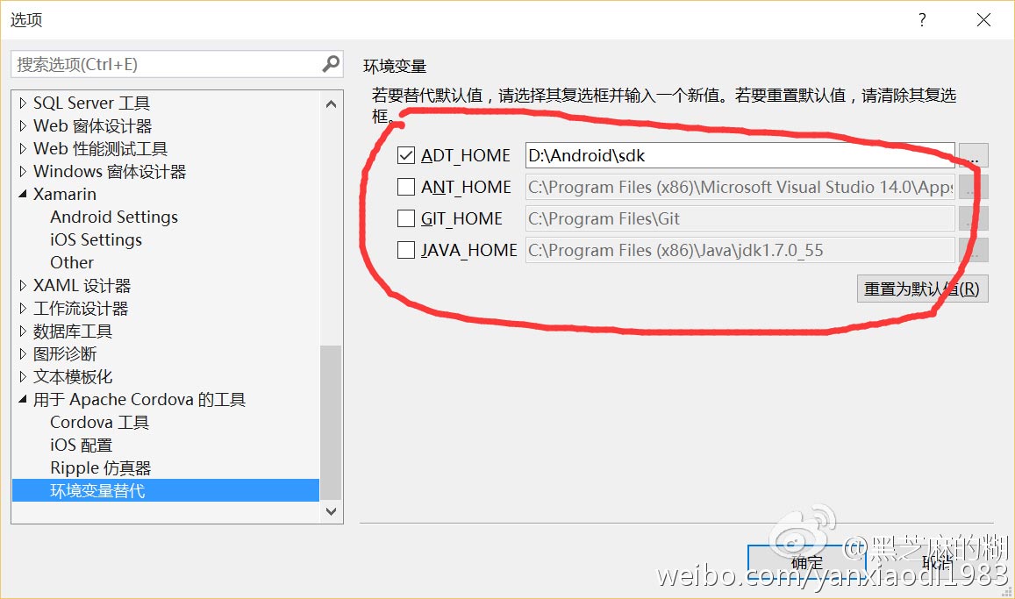Viewport: 1015px width, 599px height.
Task: Click the tree scroll down arrow
Action: [331, 511]
